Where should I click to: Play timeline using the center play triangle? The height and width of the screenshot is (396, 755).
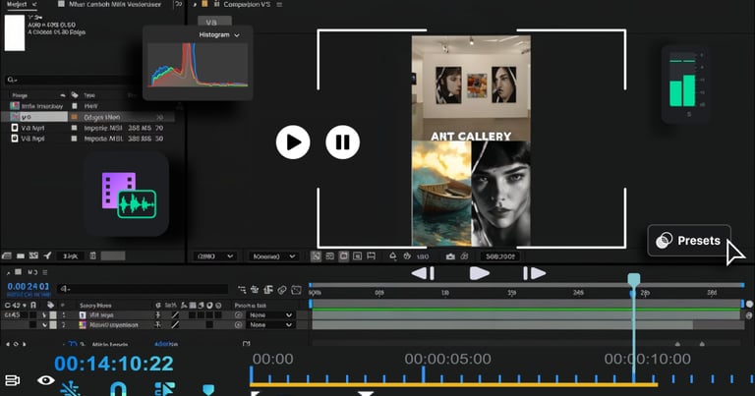point(479,273)
